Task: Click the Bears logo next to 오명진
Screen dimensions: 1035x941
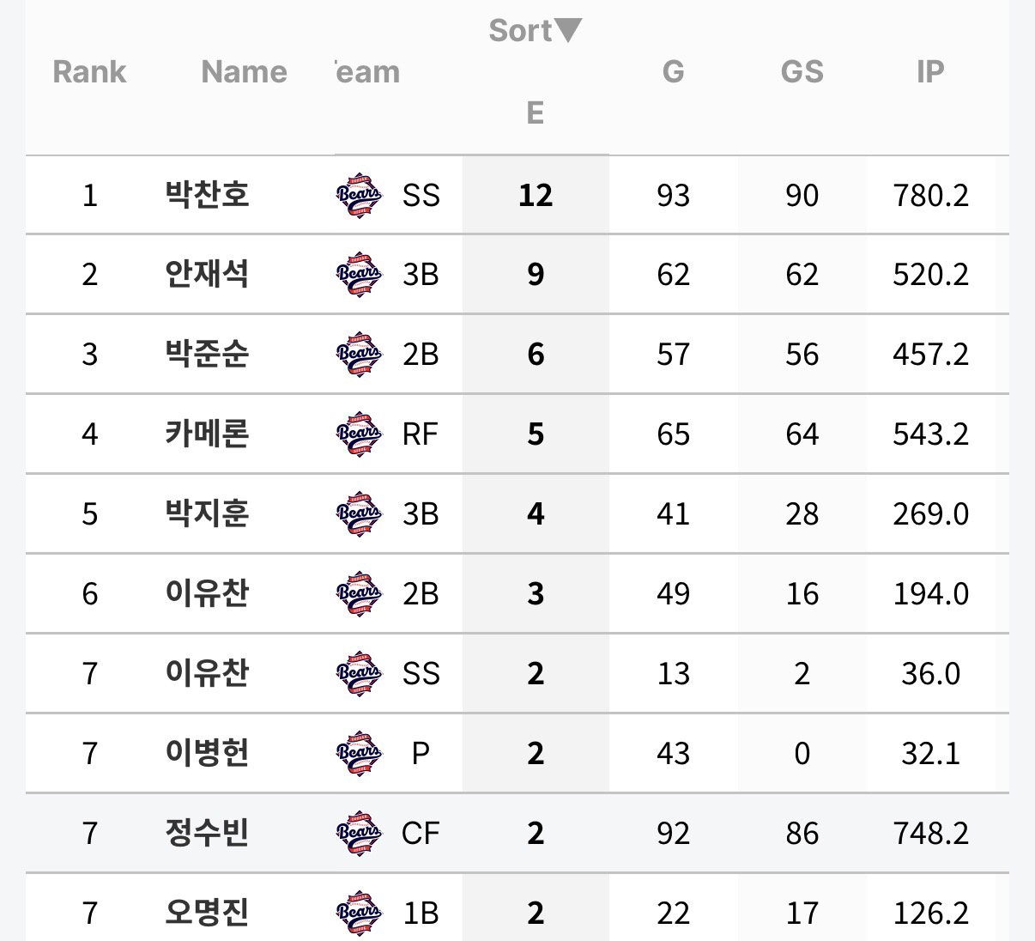Action: tap(359, 913)
